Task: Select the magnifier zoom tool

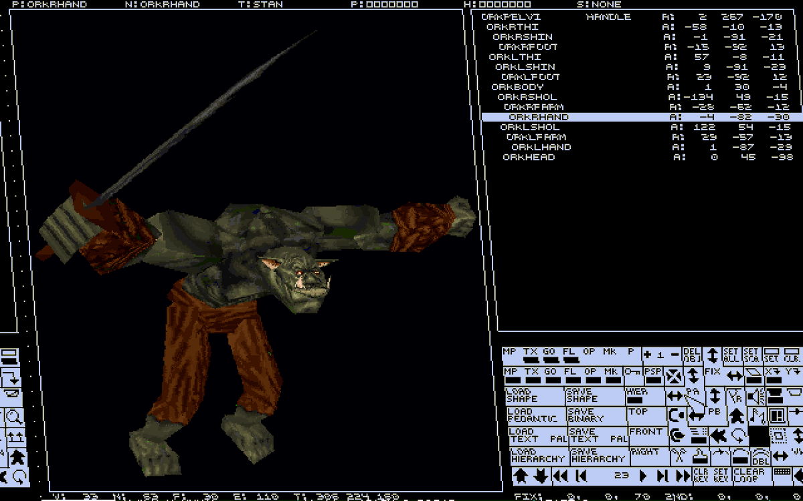Action: [x=13, y=418]
